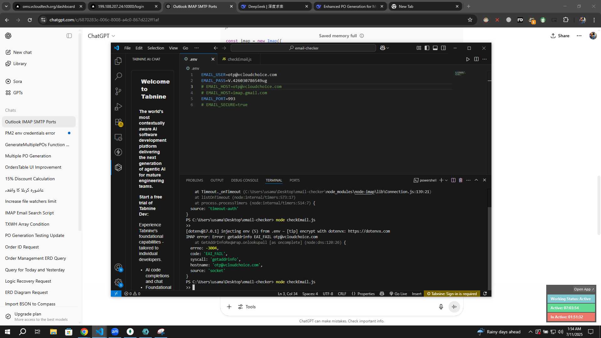Customize layout in the VS Code title bar
The width and height of the screenshot is (601, 338).
click(419, 48)
